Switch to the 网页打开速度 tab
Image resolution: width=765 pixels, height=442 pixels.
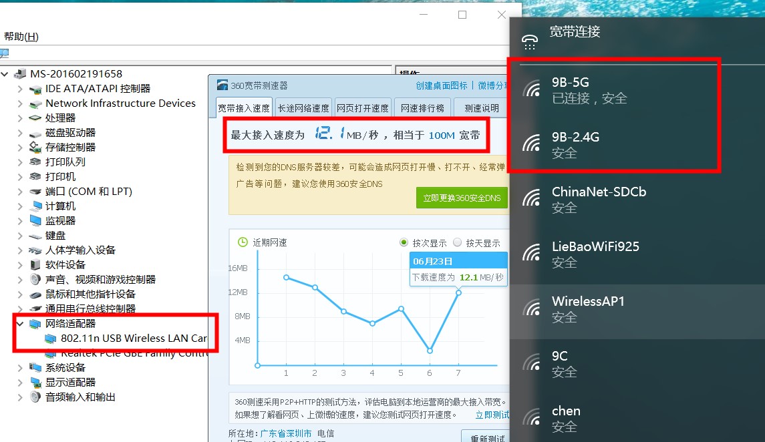pyautogui.click(x=363, y=108)
